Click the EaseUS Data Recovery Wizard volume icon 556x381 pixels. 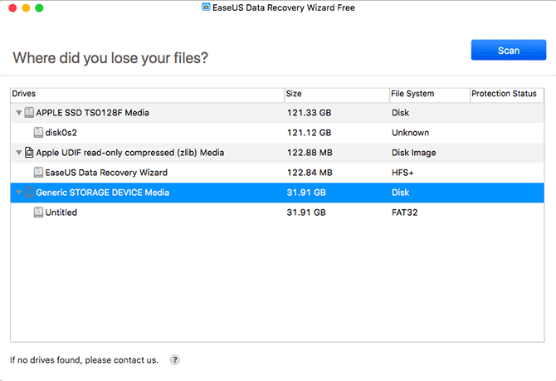point(38,173)
